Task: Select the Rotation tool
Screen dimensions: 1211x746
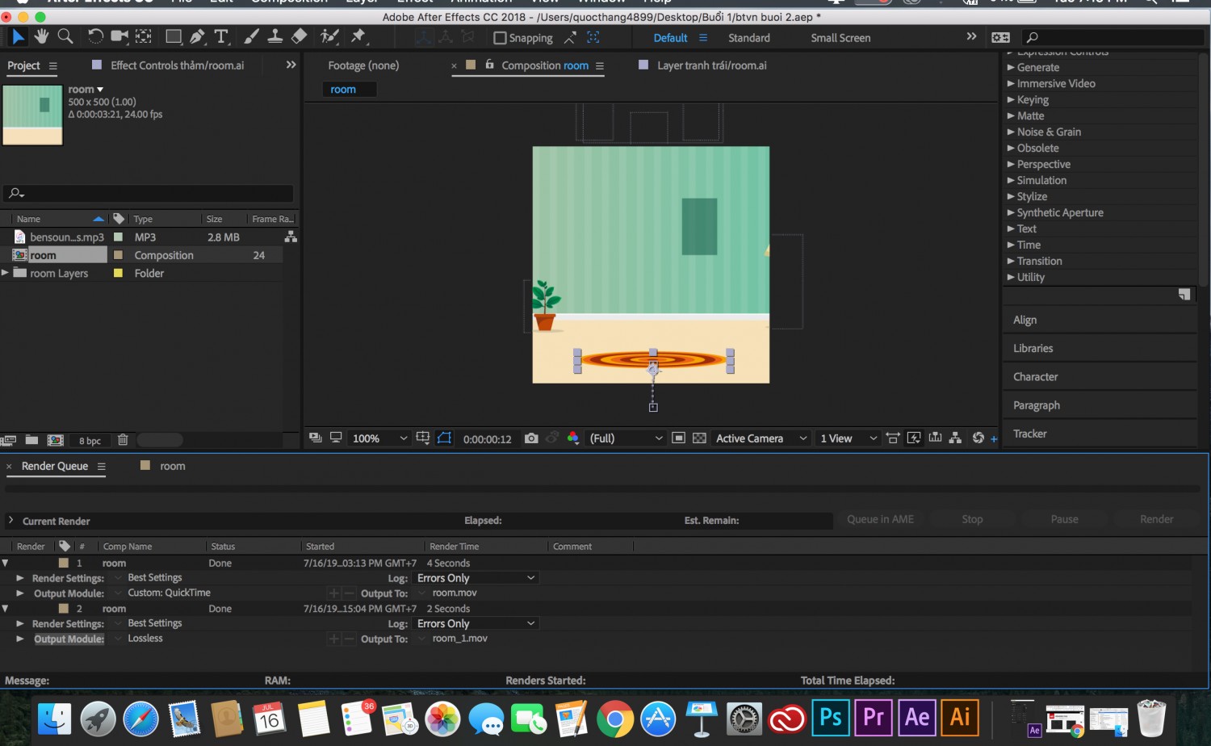Action: [95, 36]
